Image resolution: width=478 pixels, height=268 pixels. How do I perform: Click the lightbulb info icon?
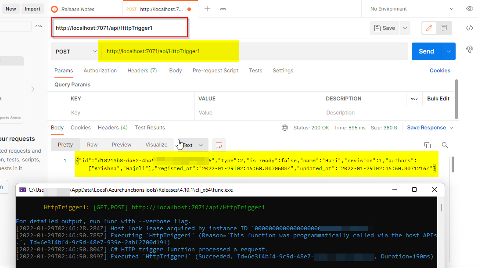tap(470, 49)
